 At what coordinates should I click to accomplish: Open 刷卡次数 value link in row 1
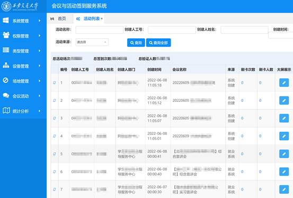click(242, 83)
